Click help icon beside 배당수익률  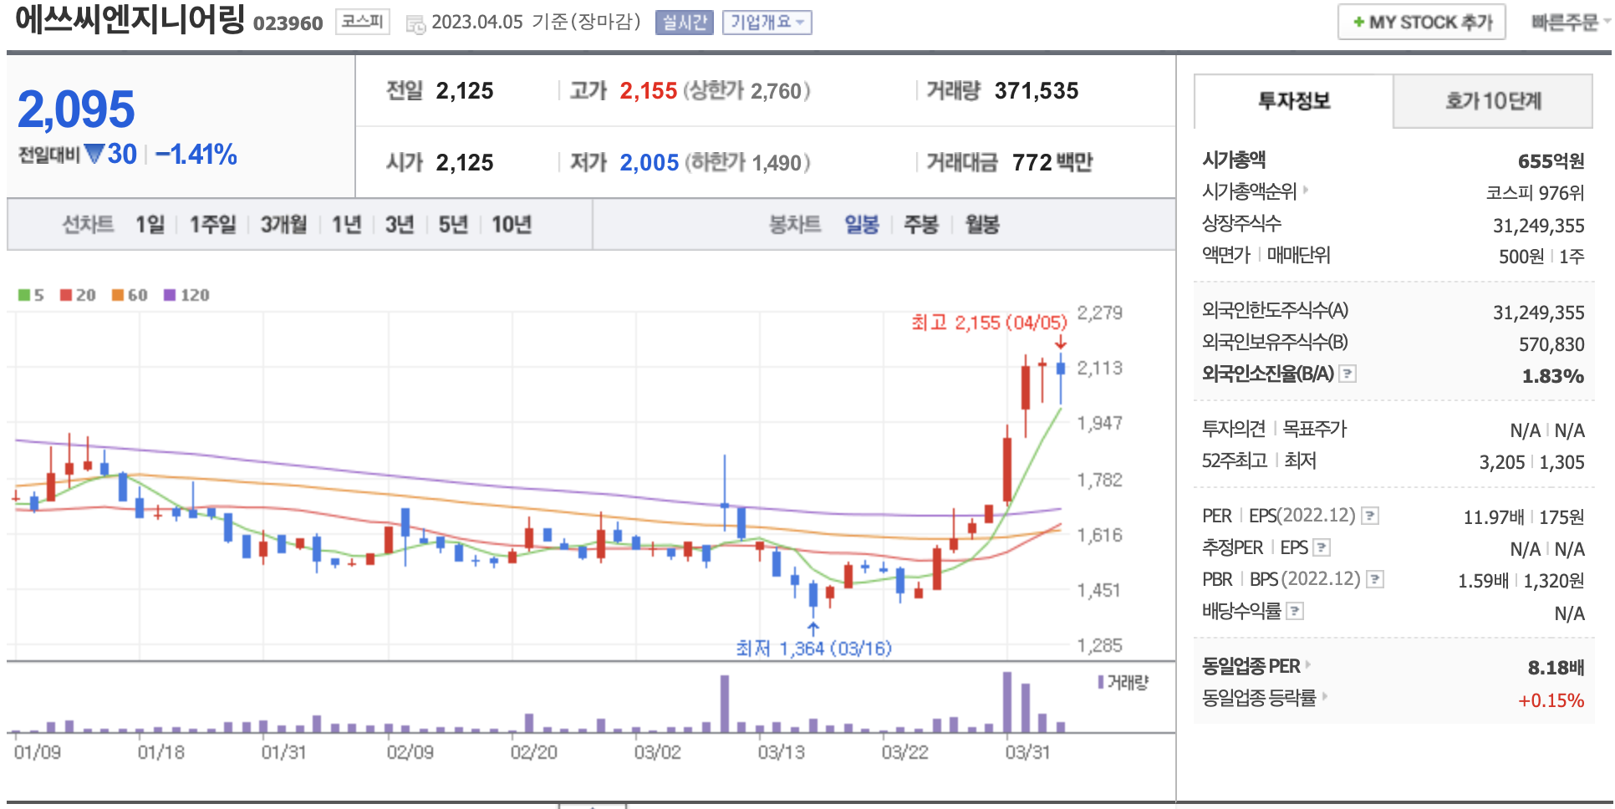[x=1294, y=611]
